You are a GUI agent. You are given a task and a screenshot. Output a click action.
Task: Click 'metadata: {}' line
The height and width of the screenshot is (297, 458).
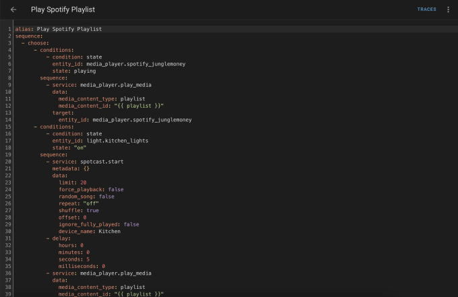pyautogui.click(x=71, y=169)
